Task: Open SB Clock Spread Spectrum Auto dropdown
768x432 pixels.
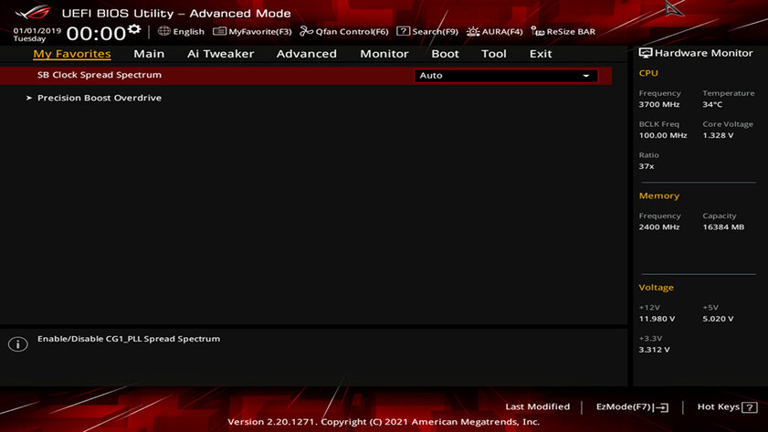Action: 506,76
